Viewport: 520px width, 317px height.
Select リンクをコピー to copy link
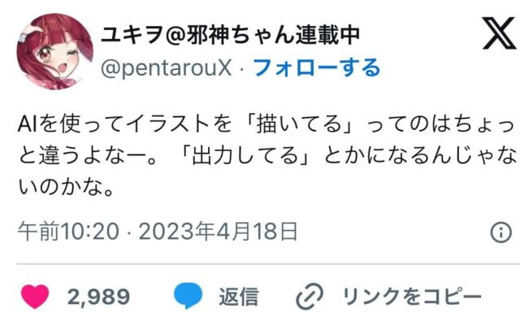[412, 297]
